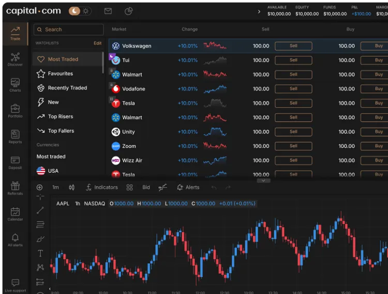Select the Unity market row name
This screenshot has height=294, width=388.
click(x=128, y=132)
